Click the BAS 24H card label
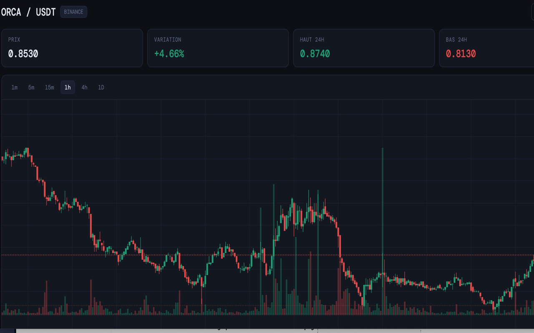Screen dimensions: 534x333 pyautogui.click(x=456, y=40)
